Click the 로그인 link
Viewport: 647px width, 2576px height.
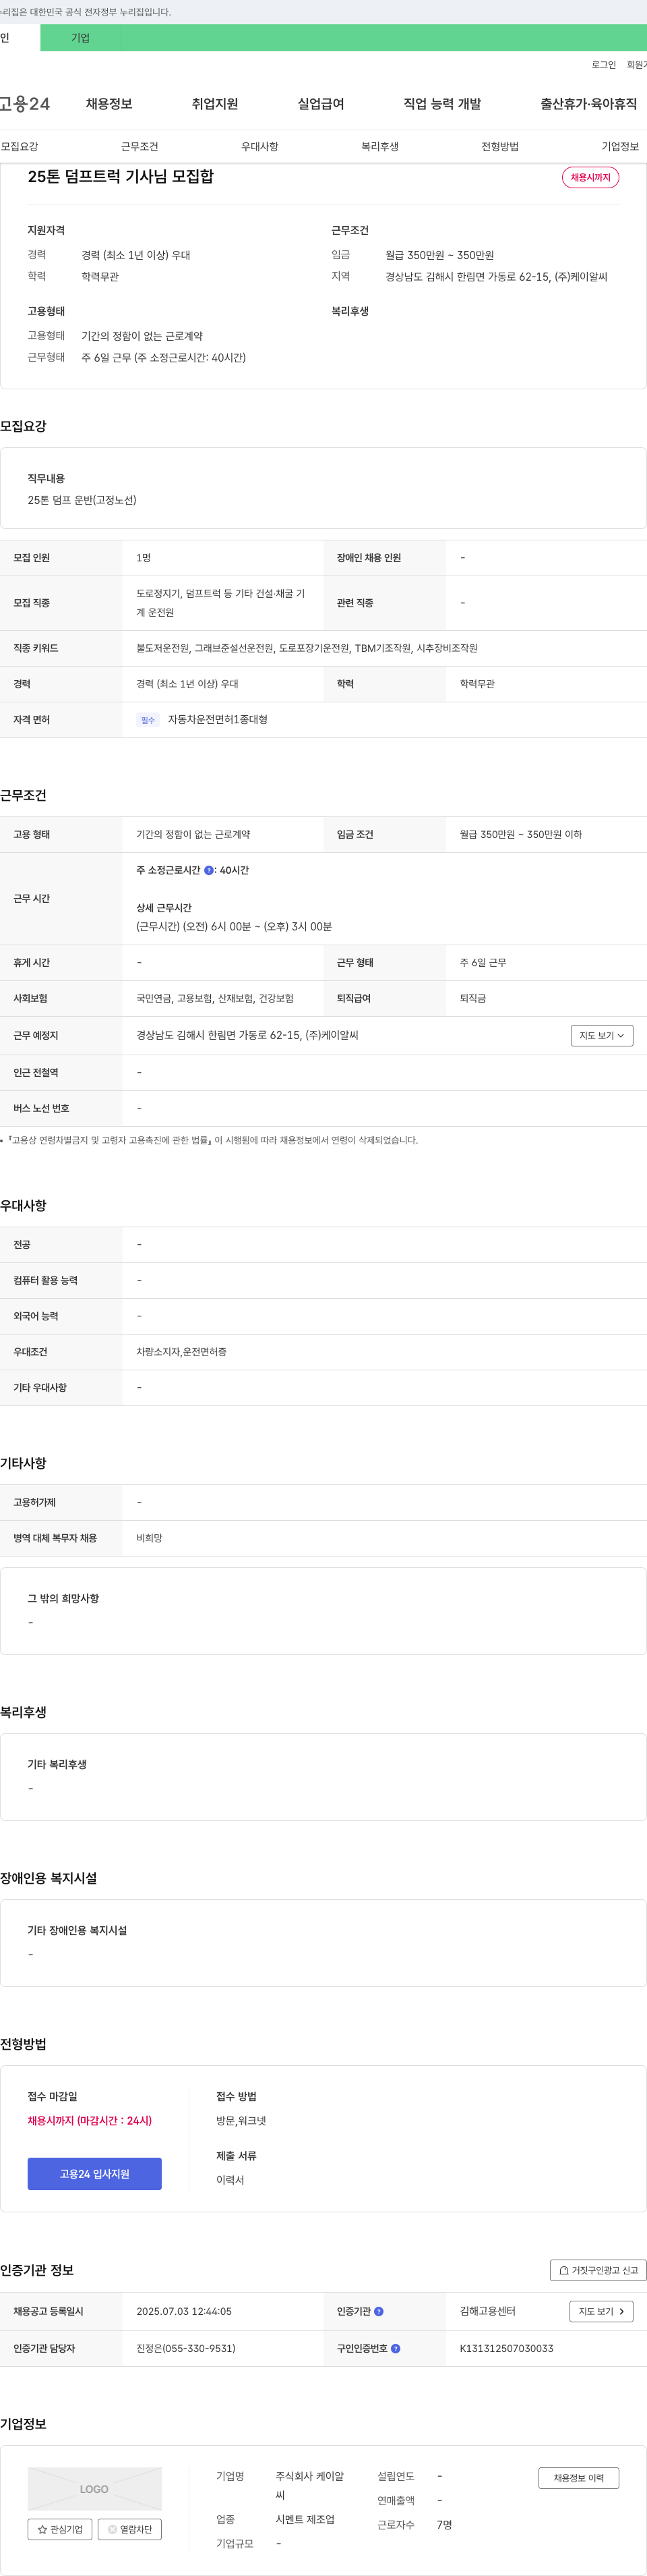pos(603,65)
